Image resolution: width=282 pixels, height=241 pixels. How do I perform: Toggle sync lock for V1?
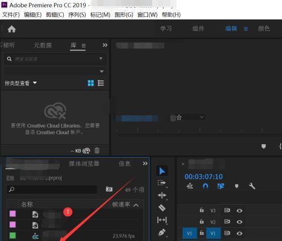tap(227, 233)
